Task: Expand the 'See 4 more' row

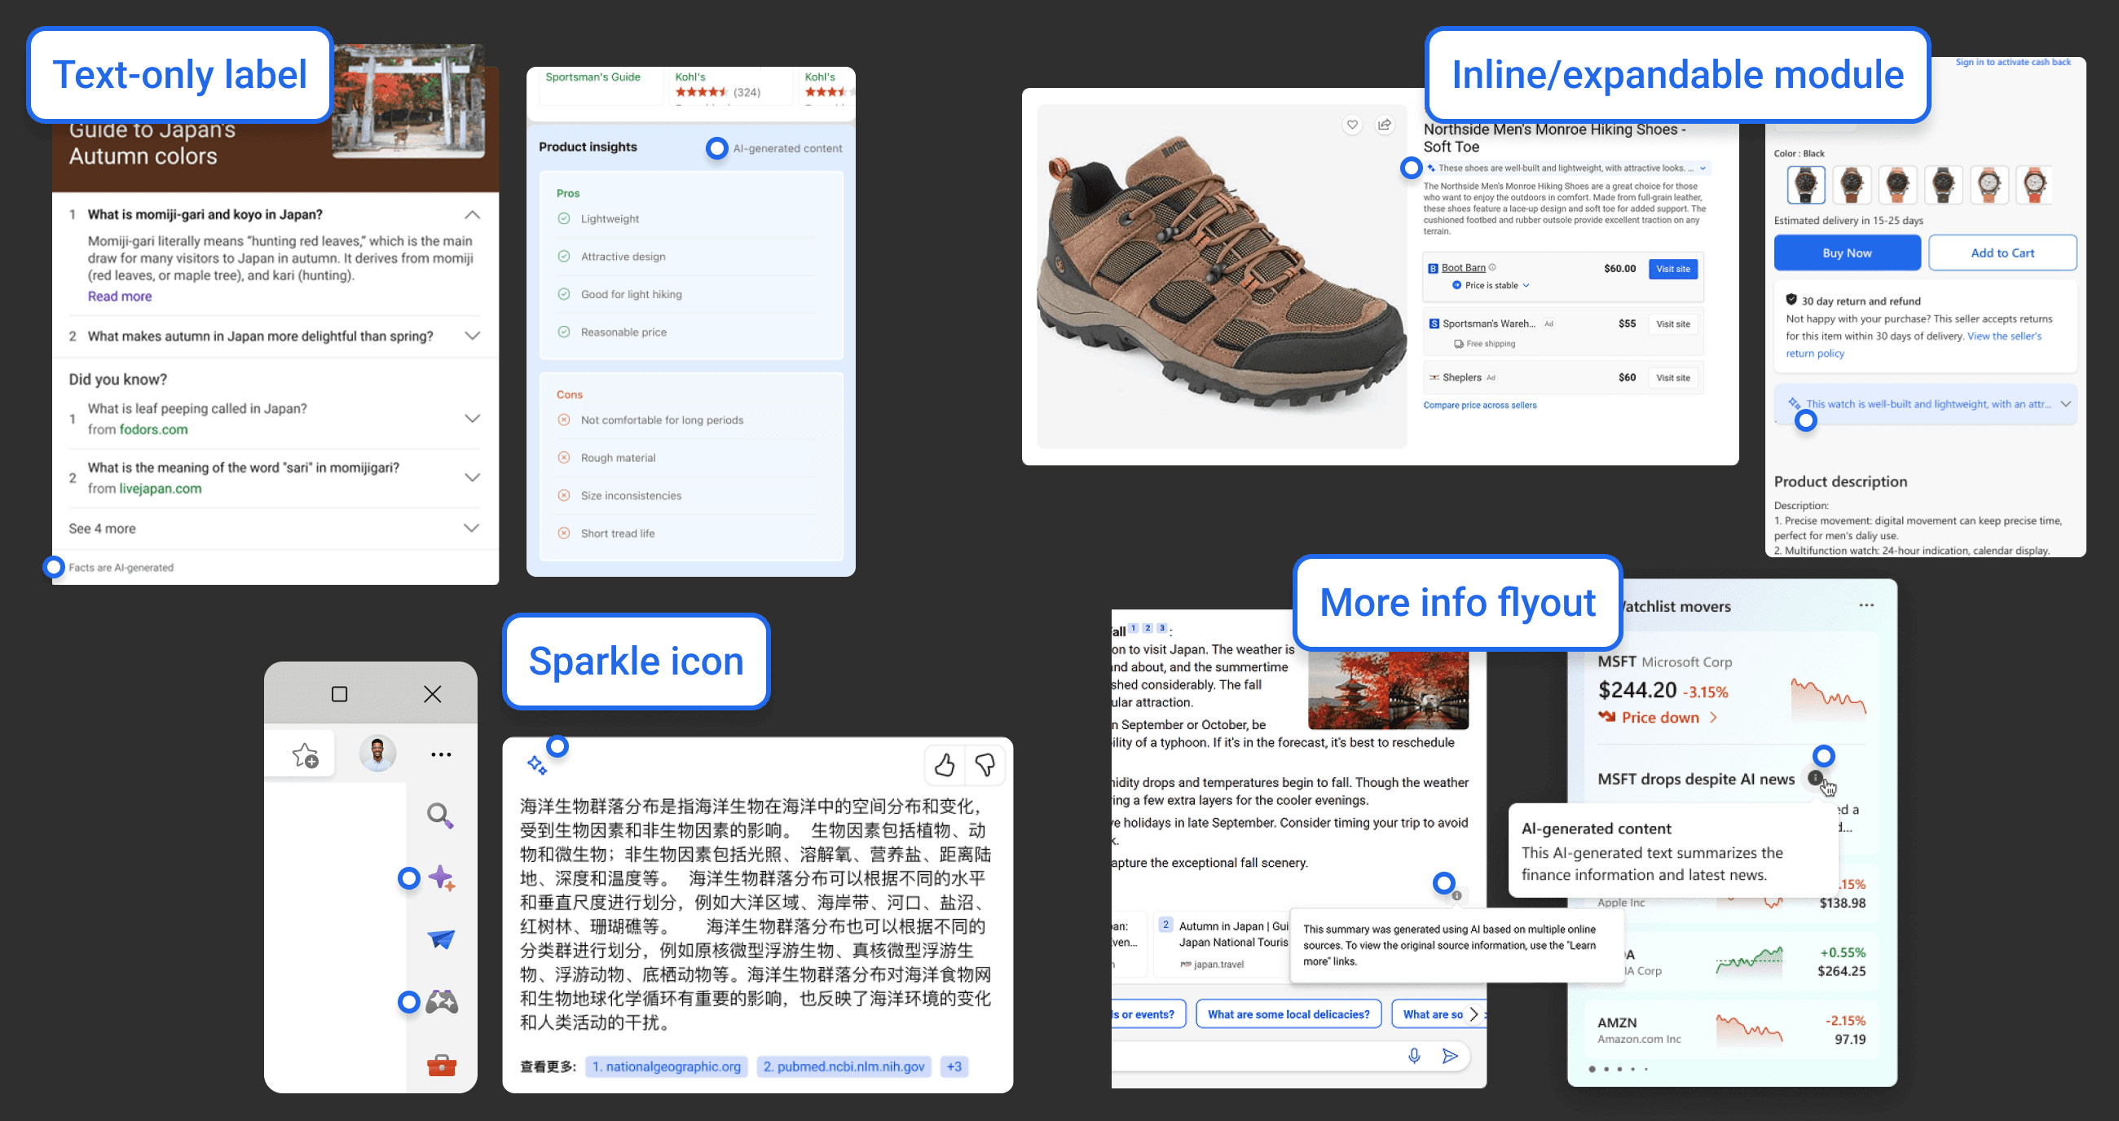Action: [471, 528]
